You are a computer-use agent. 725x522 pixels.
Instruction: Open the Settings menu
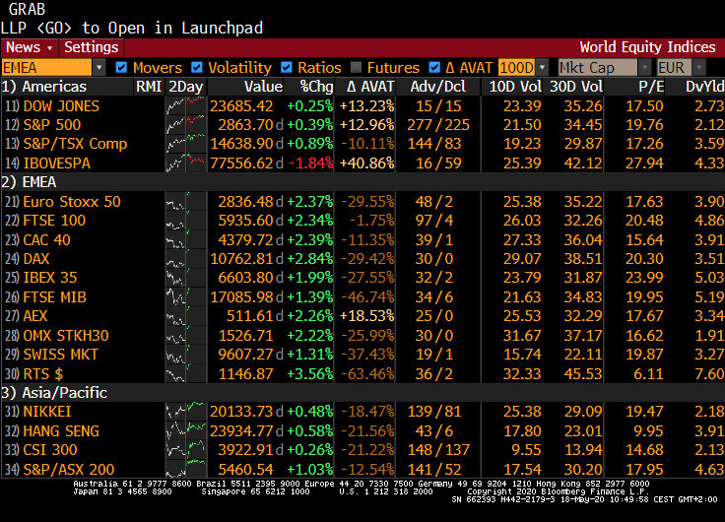(x=91, y=47)
